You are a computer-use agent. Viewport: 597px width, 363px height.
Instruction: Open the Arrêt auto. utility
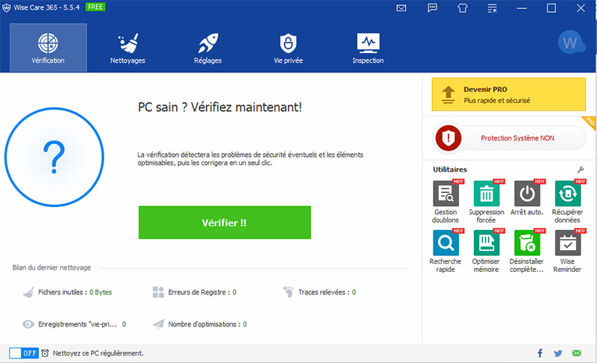(x=527, y=198)
